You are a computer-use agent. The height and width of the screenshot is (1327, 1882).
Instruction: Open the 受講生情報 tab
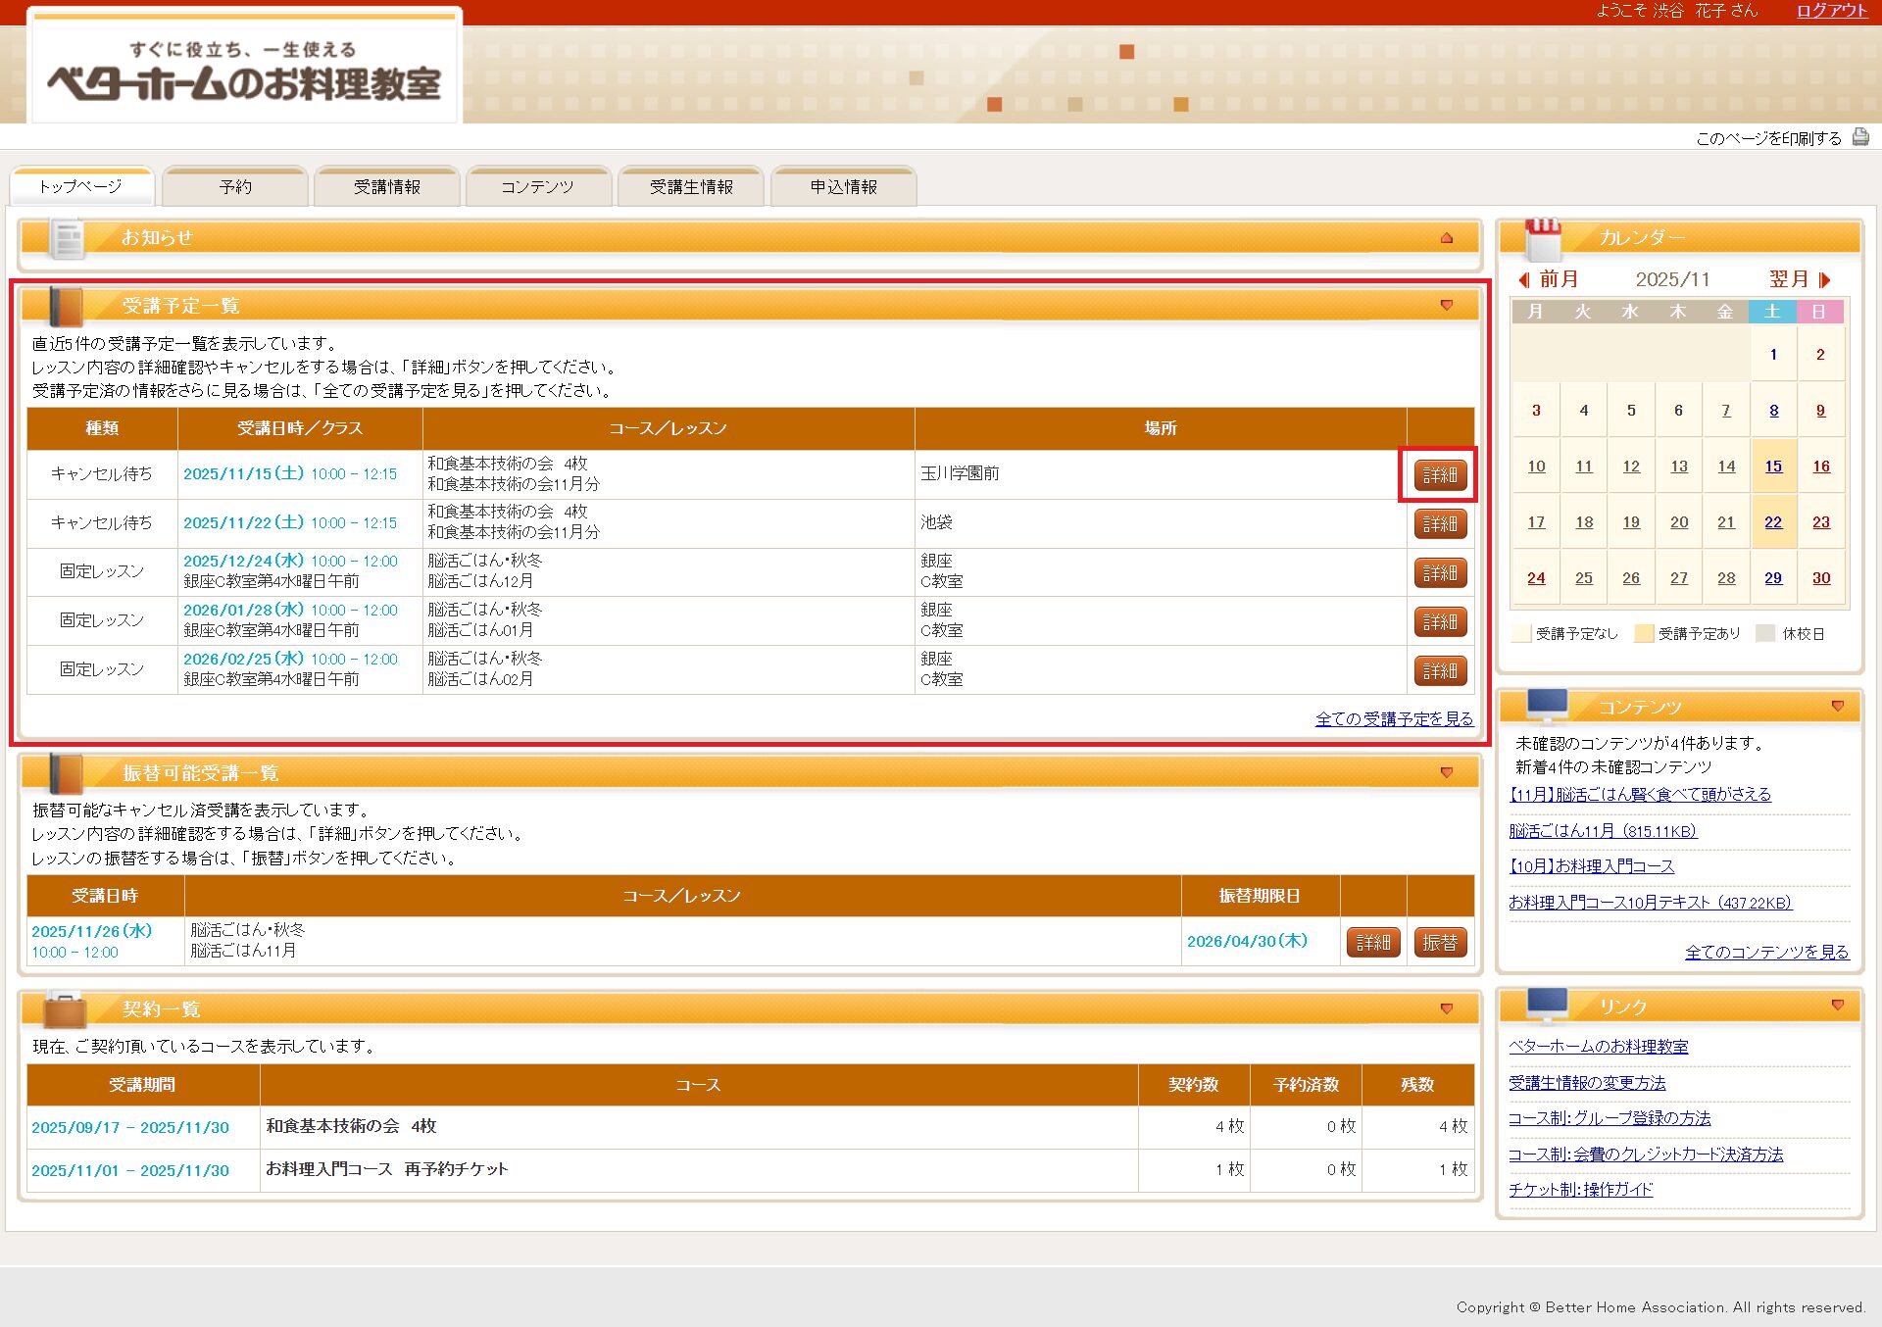(691, 187)
